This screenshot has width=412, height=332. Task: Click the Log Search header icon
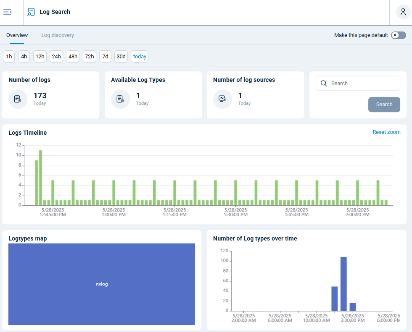click(x=31, y=12)
